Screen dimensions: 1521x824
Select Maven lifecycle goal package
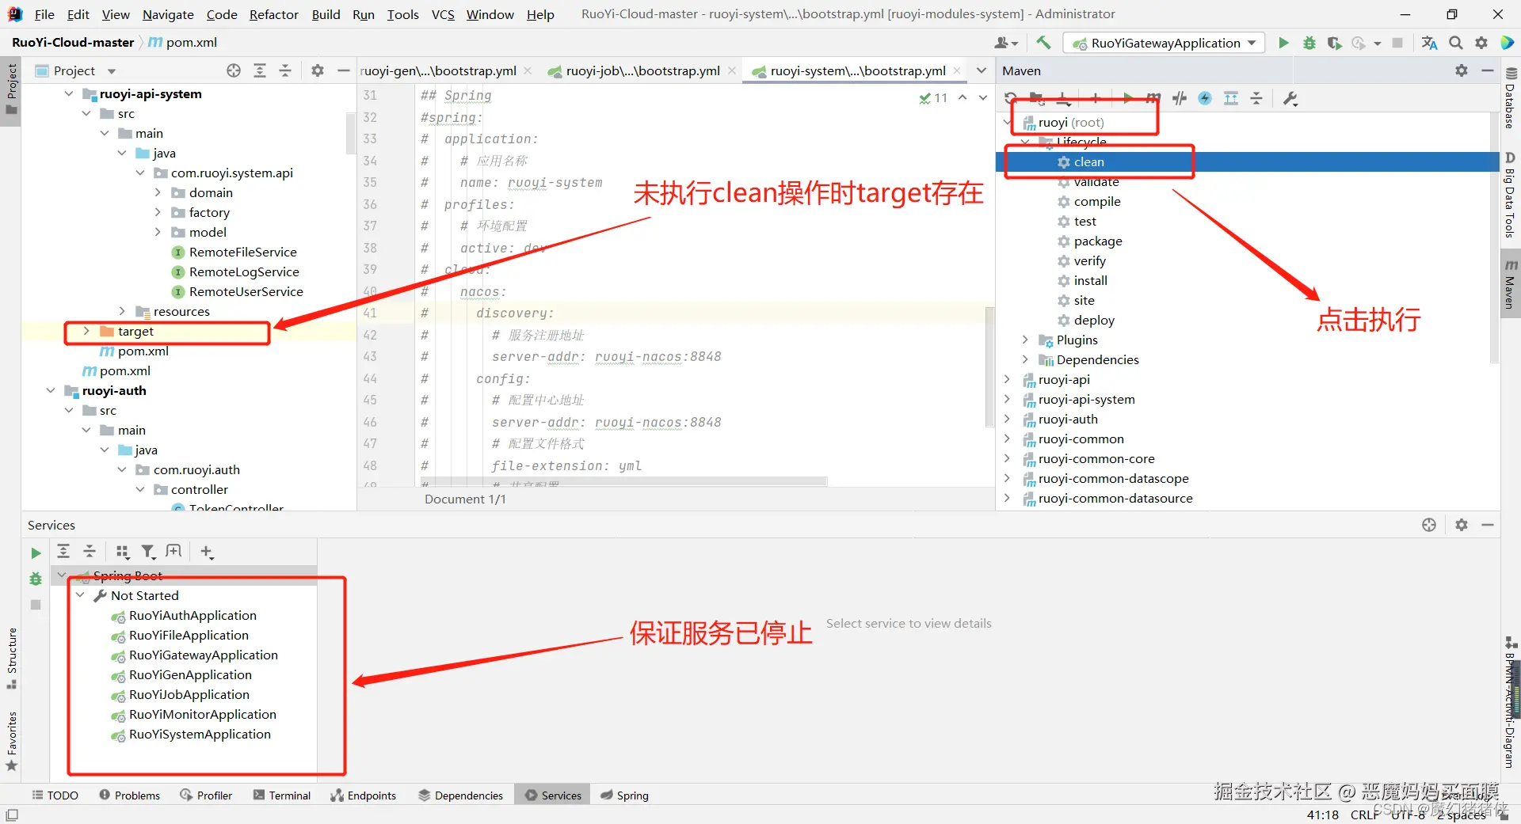pos(1098,241)
